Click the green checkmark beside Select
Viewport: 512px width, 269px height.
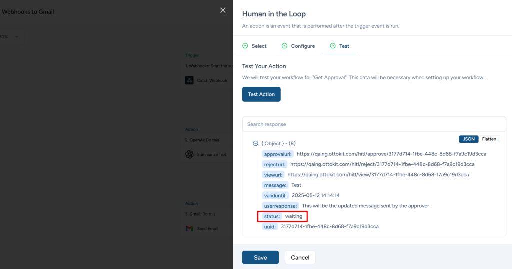coord(245,46)
